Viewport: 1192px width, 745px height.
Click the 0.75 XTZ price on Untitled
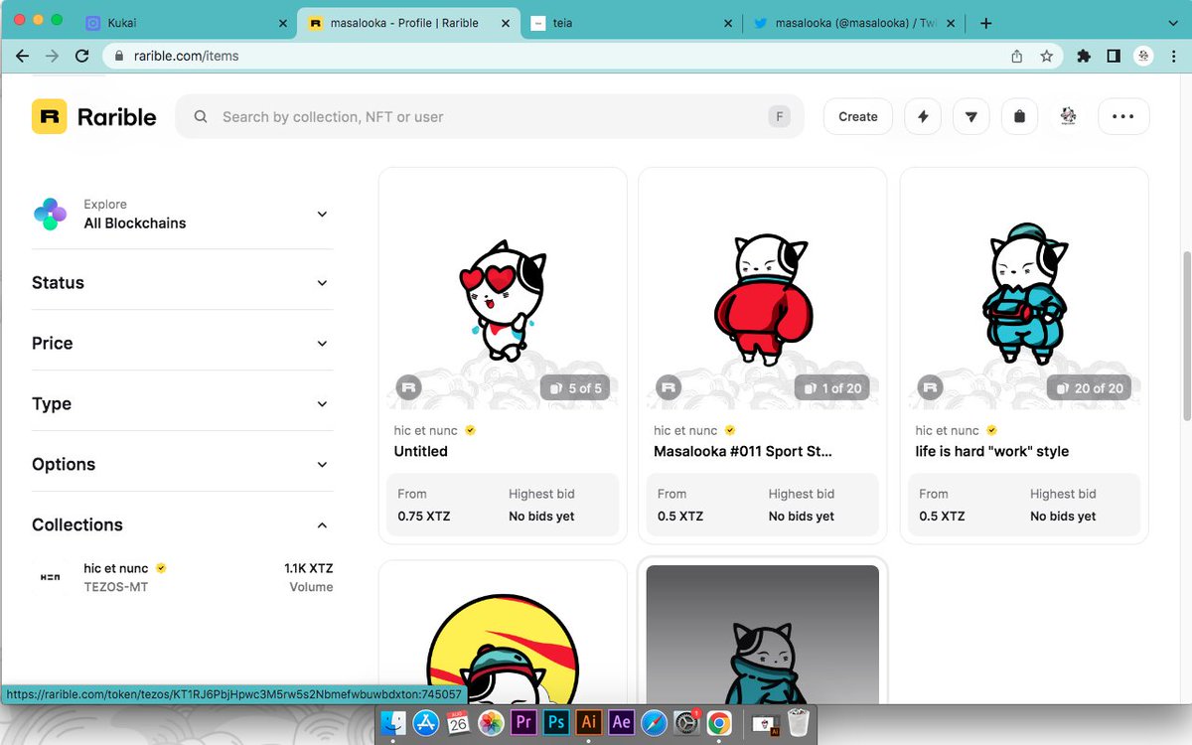tap(424, 517)
